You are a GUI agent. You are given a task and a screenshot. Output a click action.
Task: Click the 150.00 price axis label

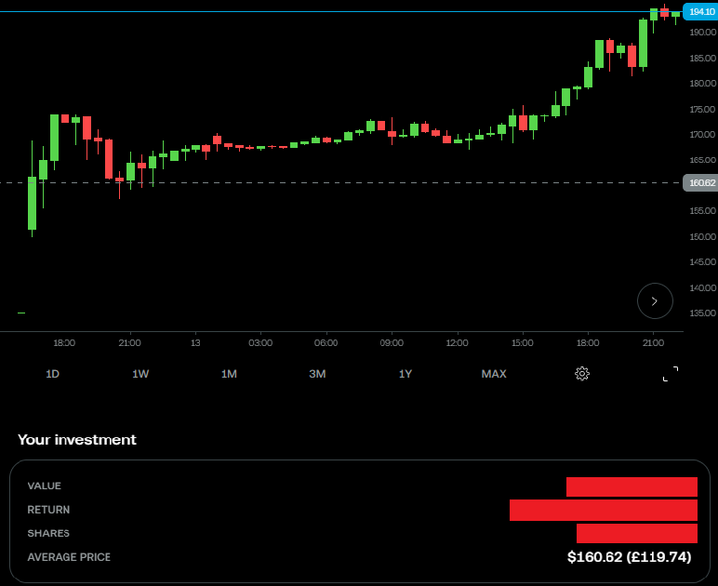tap(703, 236)
